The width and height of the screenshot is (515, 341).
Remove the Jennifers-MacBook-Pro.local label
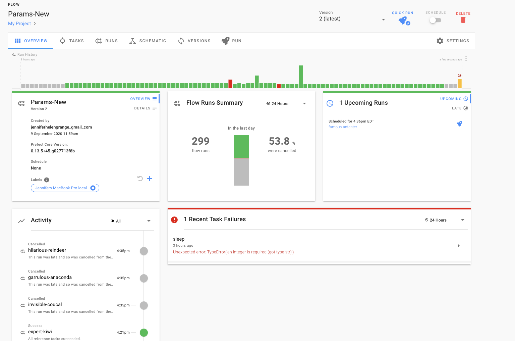[x=93, y=188]
